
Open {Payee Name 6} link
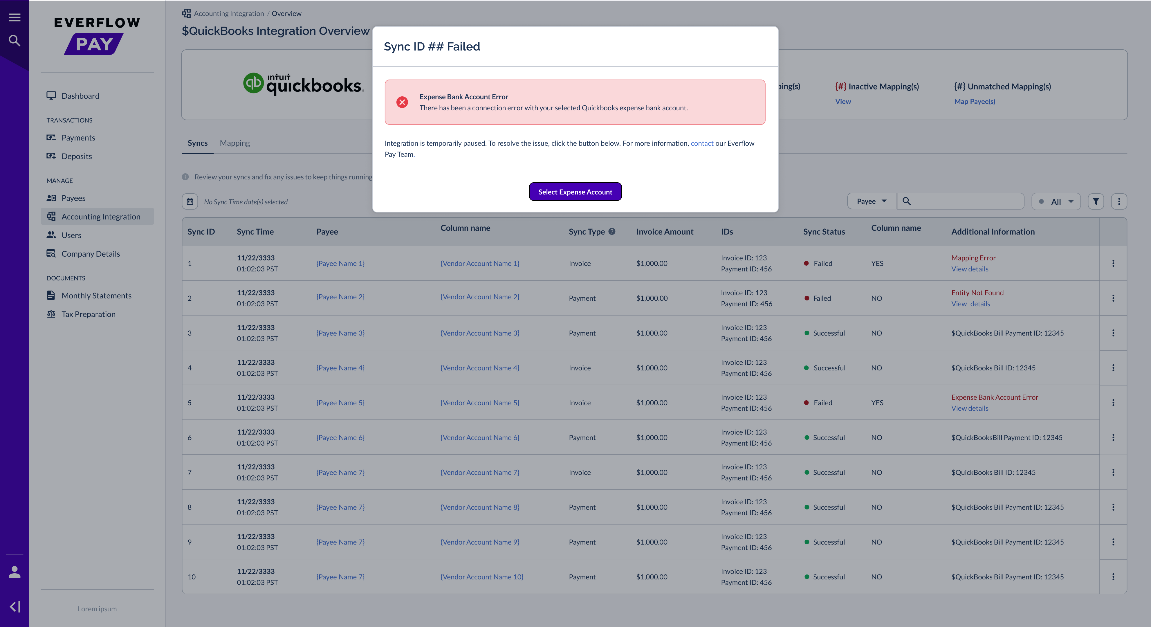point(340,437)
